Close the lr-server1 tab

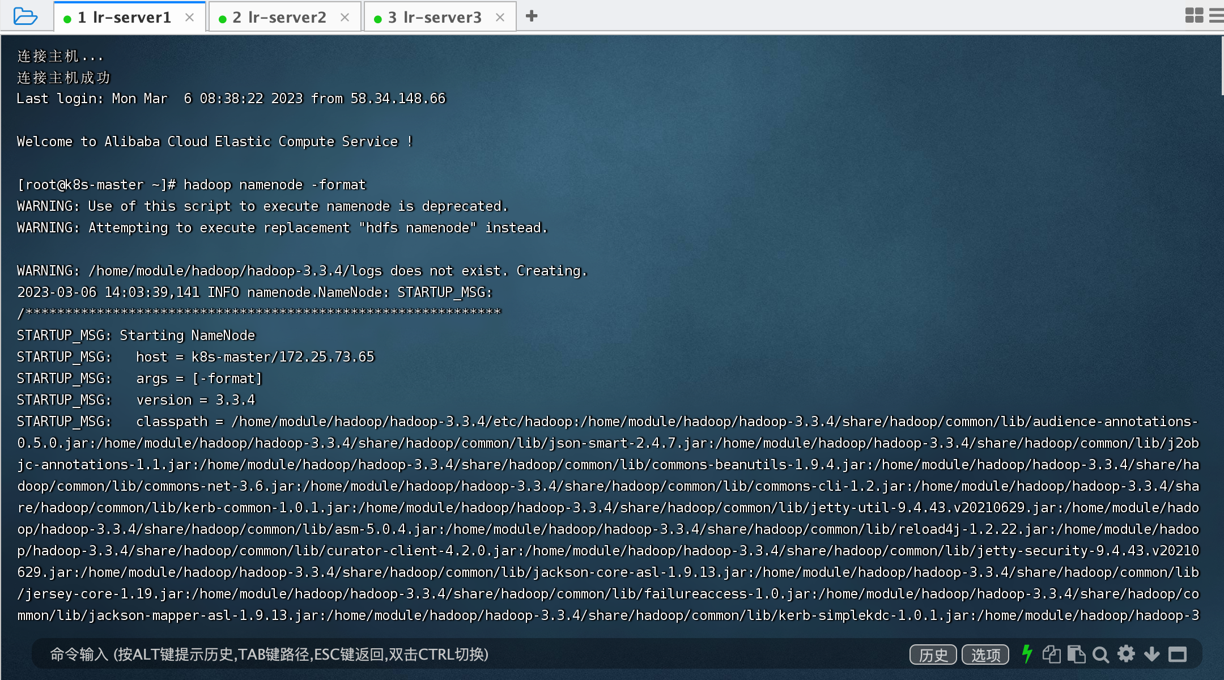click(x=190, y=18)
